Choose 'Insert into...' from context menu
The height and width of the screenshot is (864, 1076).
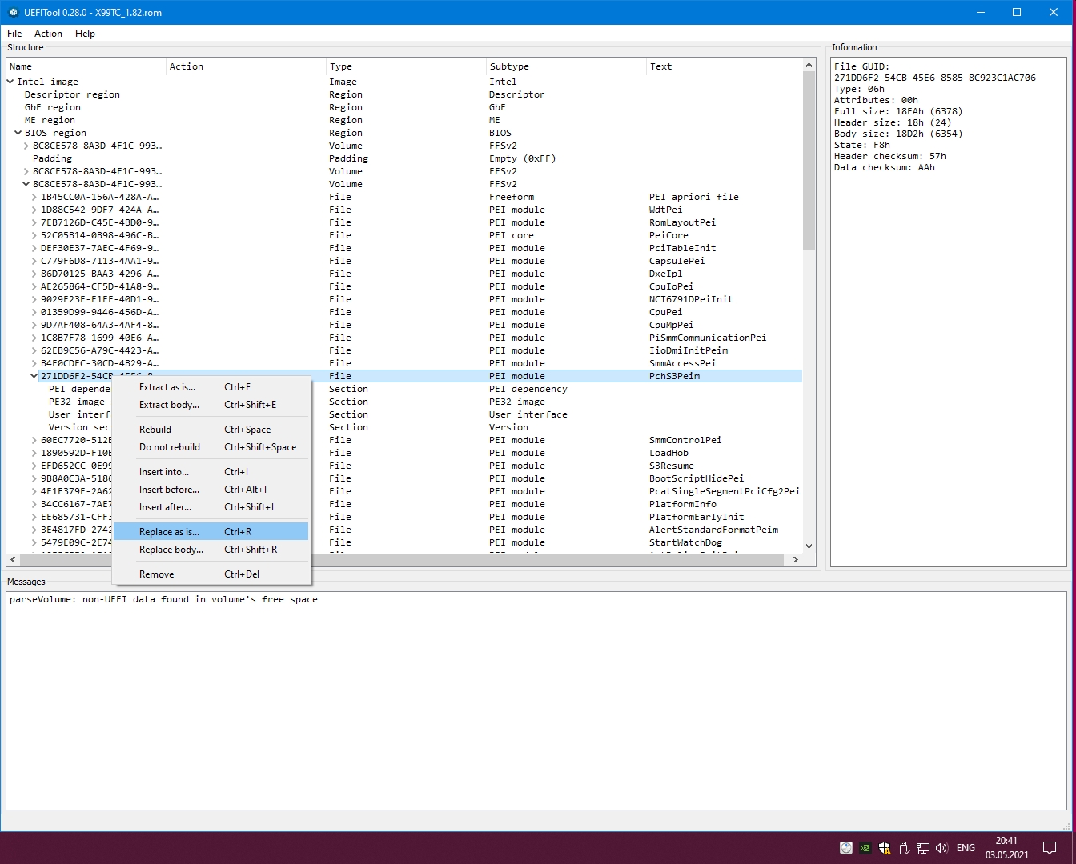click(x=211, y=472)
